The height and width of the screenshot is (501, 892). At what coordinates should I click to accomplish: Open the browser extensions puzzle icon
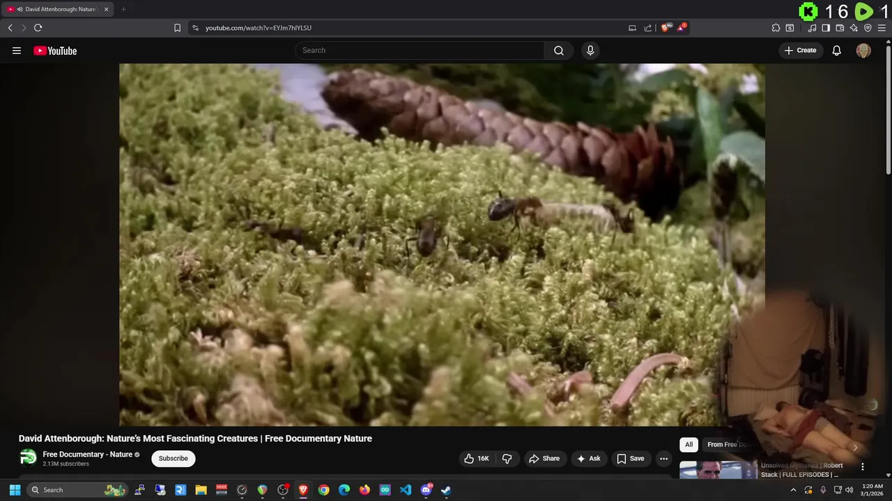tap(776, 28)
